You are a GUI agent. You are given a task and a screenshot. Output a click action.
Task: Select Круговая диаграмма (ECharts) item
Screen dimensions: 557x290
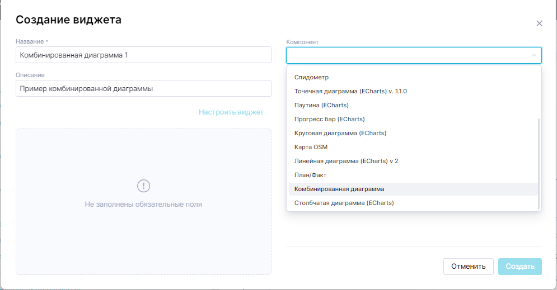click(340, 133)
